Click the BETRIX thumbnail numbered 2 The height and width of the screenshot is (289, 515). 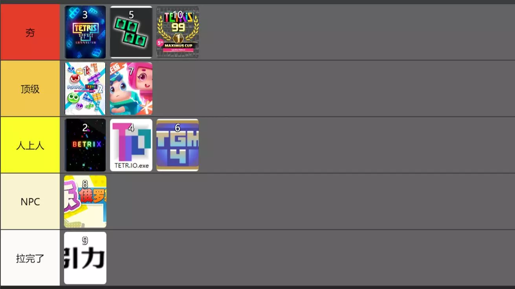click(85, 145)
